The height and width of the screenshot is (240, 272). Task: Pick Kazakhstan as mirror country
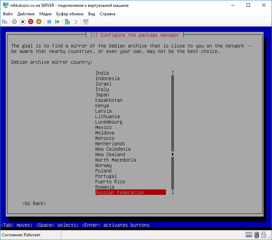[109, 100]
